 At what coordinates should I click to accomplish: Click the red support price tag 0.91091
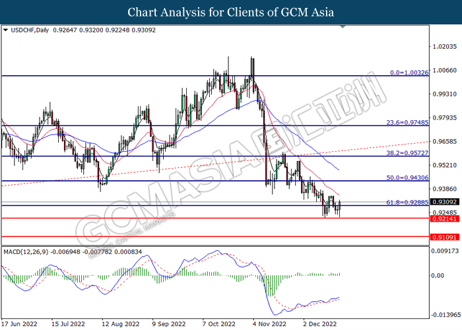click(x=445, y=237)
